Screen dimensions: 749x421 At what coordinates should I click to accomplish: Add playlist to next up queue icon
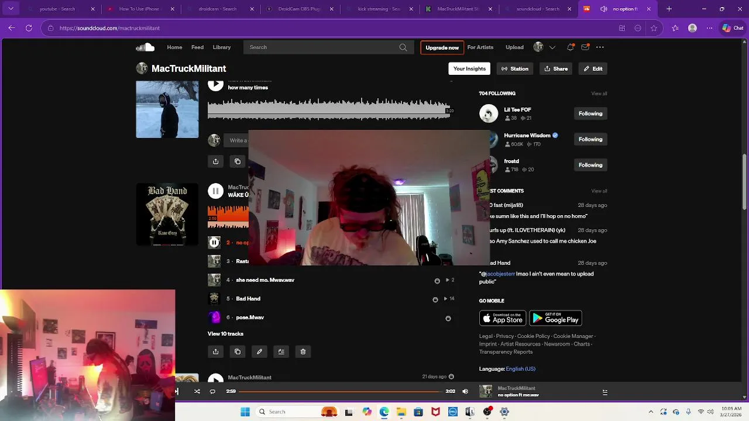pos(281,351)
